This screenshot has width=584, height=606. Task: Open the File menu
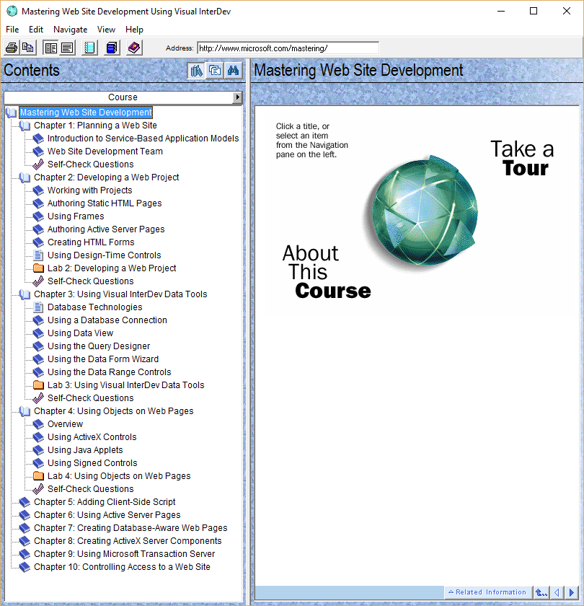tap(12, 30)
